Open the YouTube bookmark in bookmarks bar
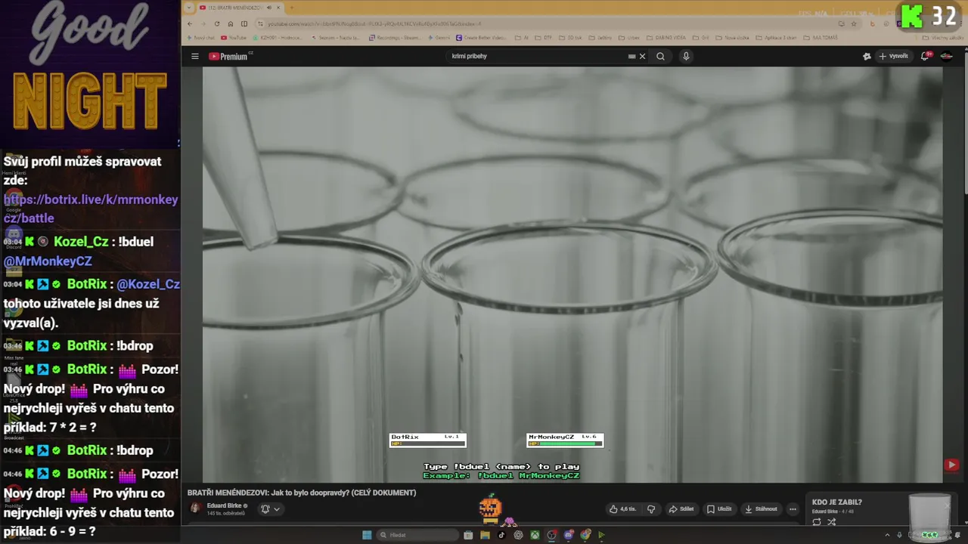The height and width of the screenshot is (544, 968). tap(233, 37)
